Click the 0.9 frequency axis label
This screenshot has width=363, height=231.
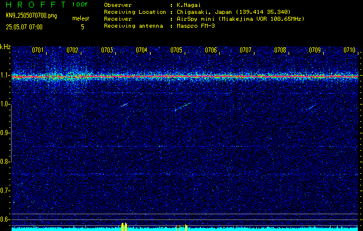5,133
